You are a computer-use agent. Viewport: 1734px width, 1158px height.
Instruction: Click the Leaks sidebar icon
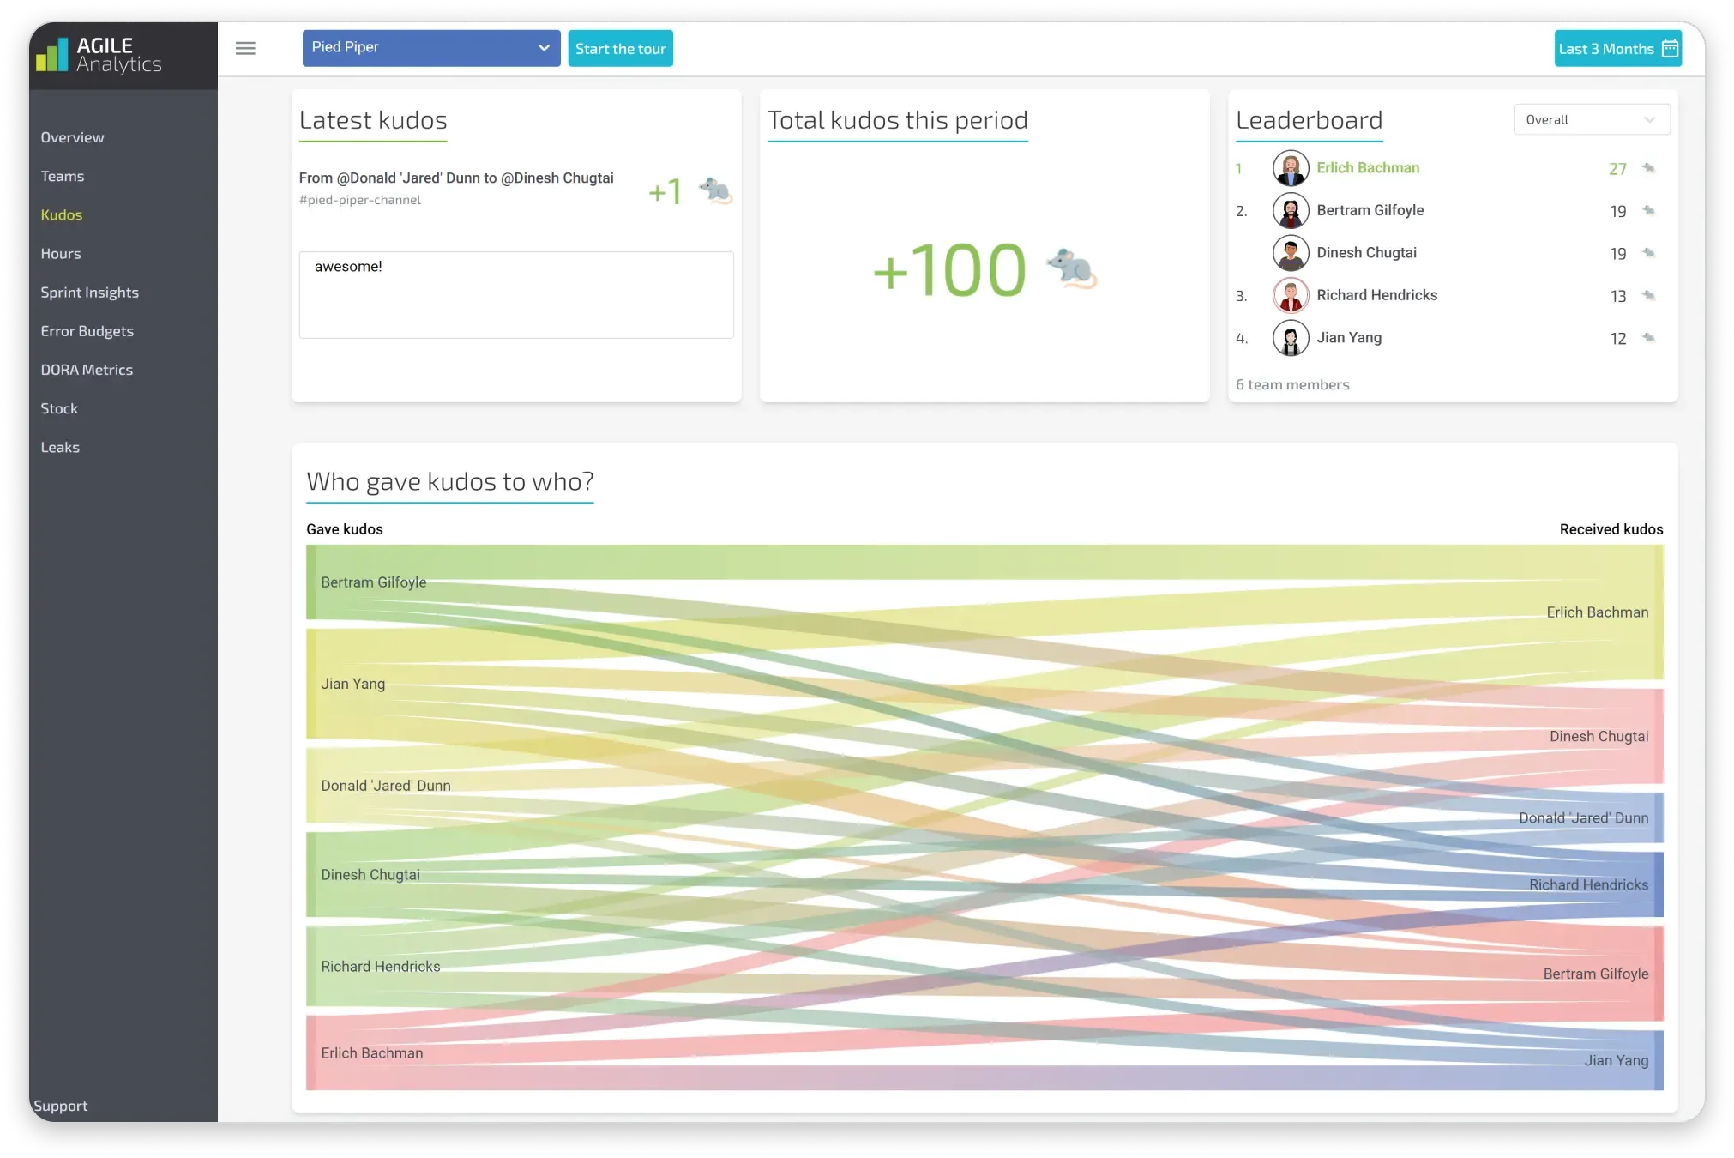(x=59, y=446)
